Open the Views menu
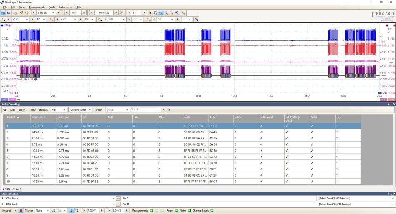Viewport: 396px width, 214px height. [22, 7]
